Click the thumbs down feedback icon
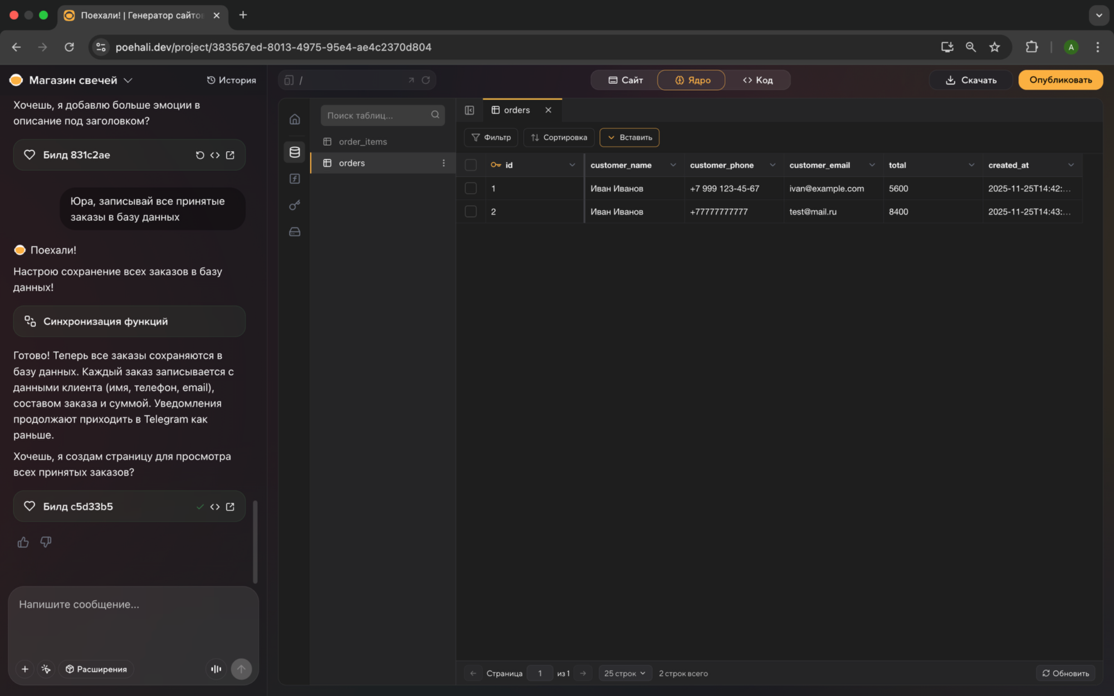This screenshot has height=696, width=1114. [x=46, y=542]
